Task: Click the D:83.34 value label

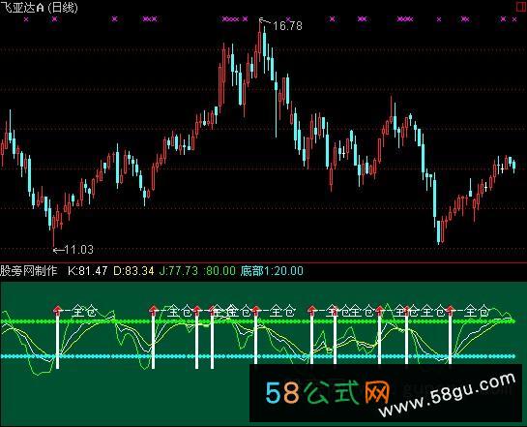Action: click(x=133, y=271)
